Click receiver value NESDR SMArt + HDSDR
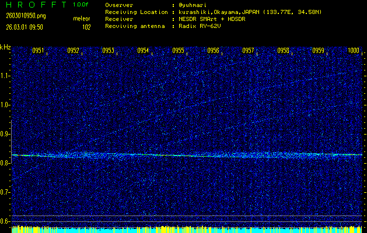 click(x=212, y=19)
